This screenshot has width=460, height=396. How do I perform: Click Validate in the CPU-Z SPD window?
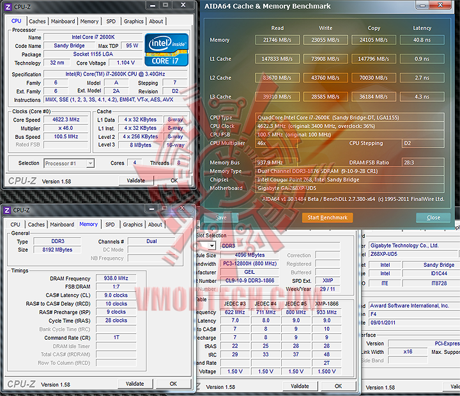click(300, 386)
